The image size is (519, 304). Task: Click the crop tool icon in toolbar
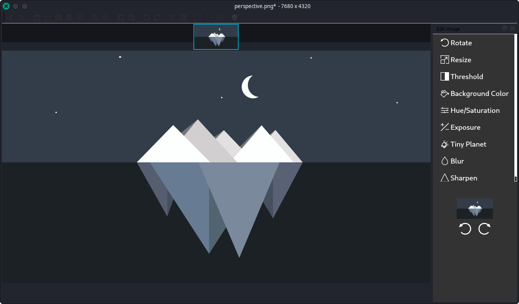[172, 18]
